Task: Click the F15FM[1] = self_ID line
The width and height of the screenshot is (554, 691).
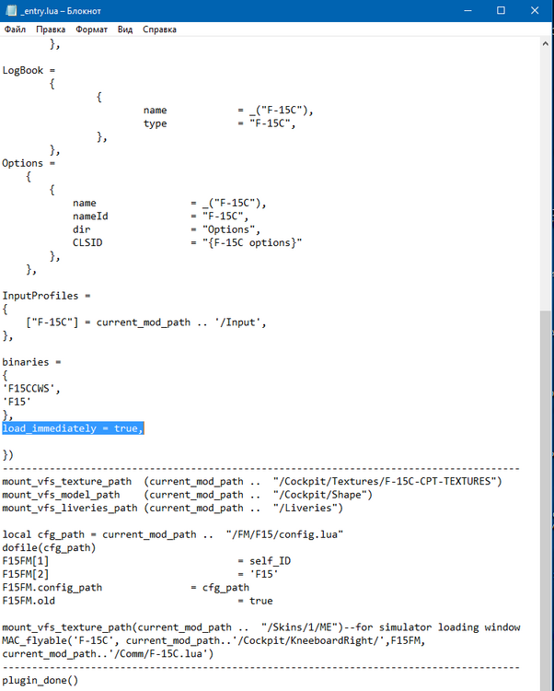Action: tap(146, 561)
